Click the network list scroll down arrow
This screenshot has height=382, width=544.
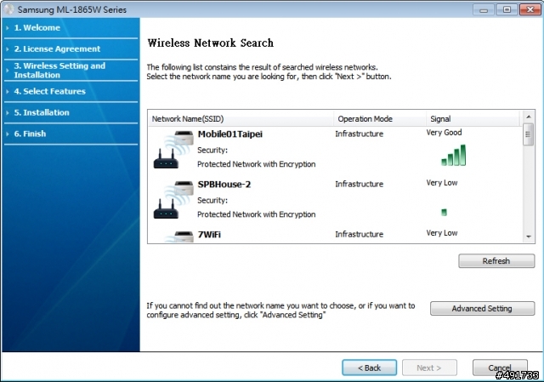click(529, 237)
